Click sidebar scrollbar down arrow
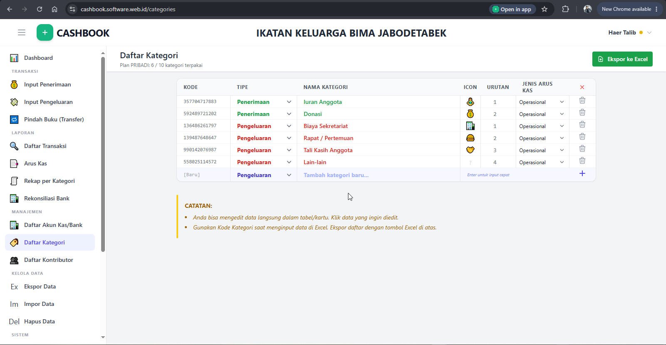 coord(103,337)
